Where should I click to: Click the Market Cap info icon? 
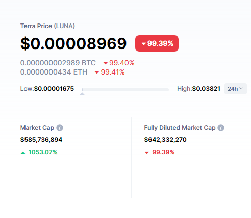pyautogui.click(x=60, y=128)
